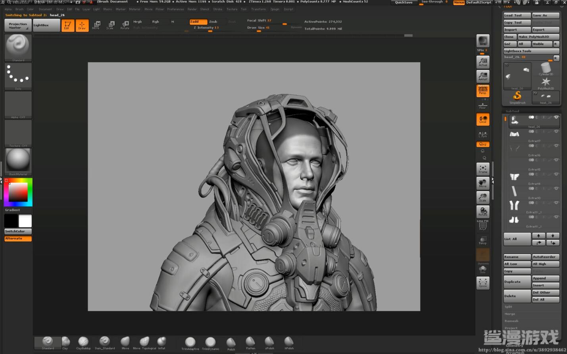The width and height of the screenshot is (567, 354).
Task: Click the BPR render icon
Action: click(483, 41)
